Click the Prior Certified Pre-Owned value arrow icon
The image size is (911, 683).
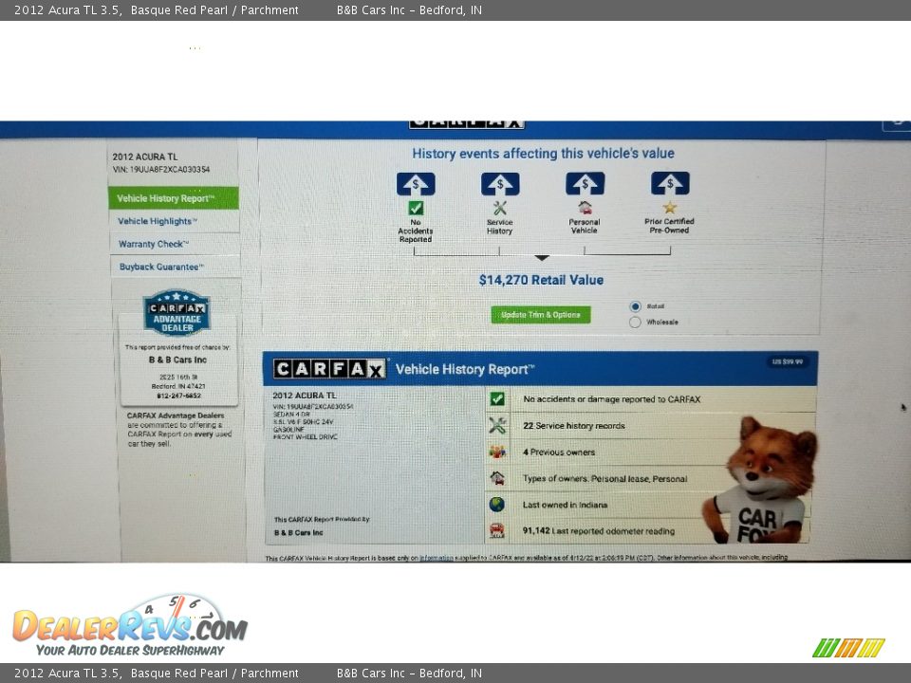(670, 183)
